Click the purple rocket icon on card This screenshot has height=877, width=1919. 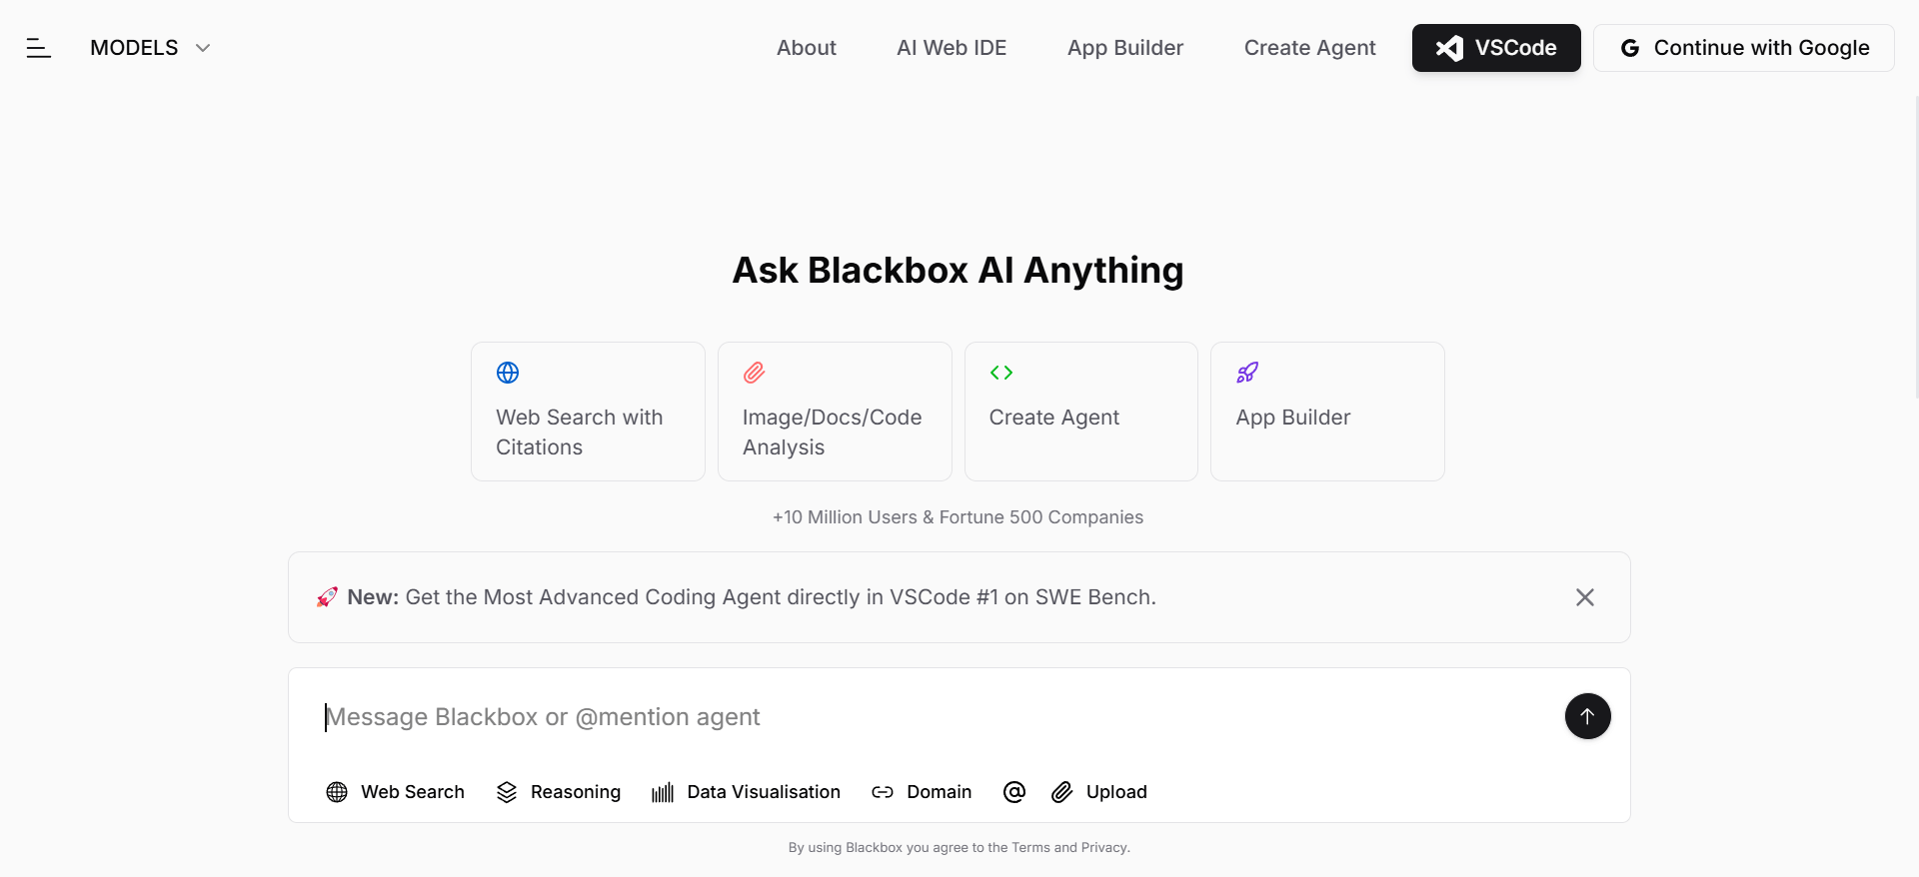point(1247,373)
